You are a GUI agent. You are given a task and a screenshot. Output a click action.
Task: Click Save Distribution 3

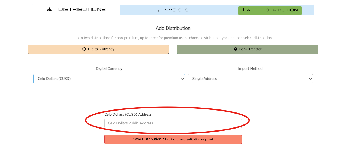tap(173, 139)
